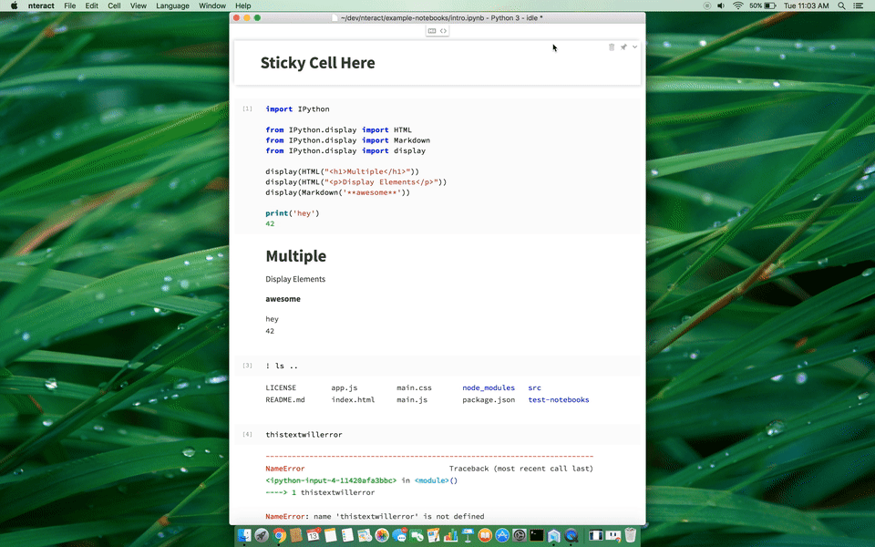875x547 pixels.
Task: Open Finder from the dock
Action: point(244,535)
